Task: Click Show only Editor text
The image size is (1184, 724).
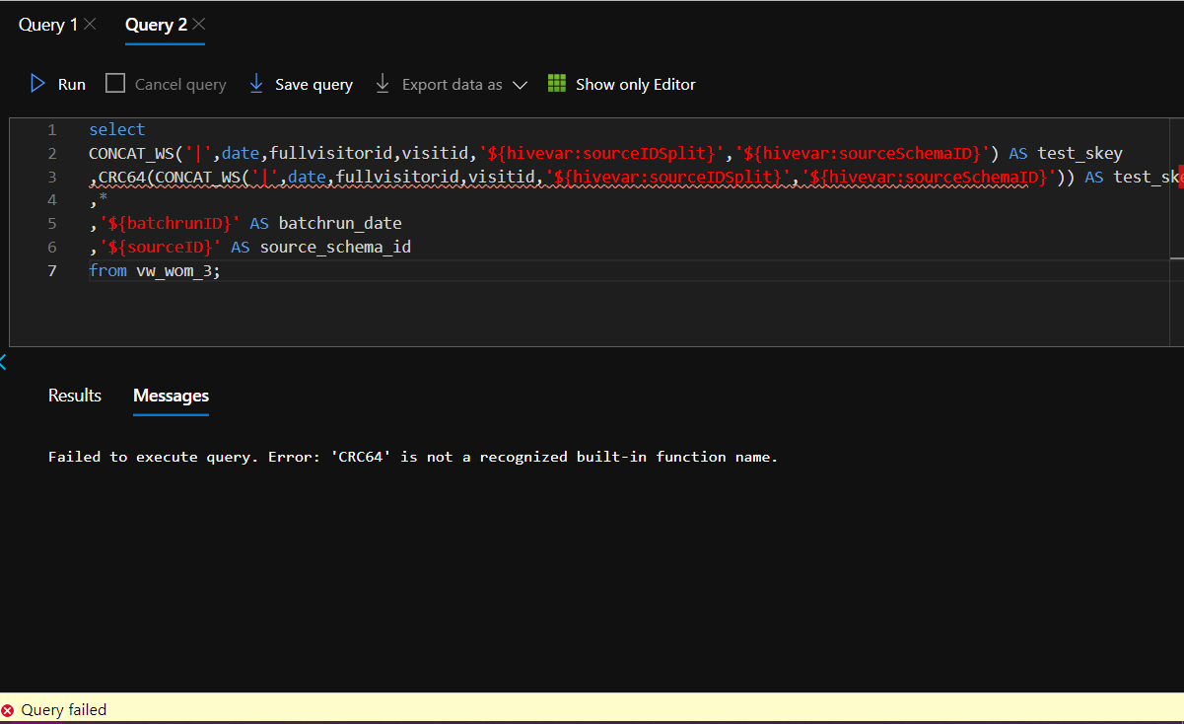Action: tap(636, 85)
